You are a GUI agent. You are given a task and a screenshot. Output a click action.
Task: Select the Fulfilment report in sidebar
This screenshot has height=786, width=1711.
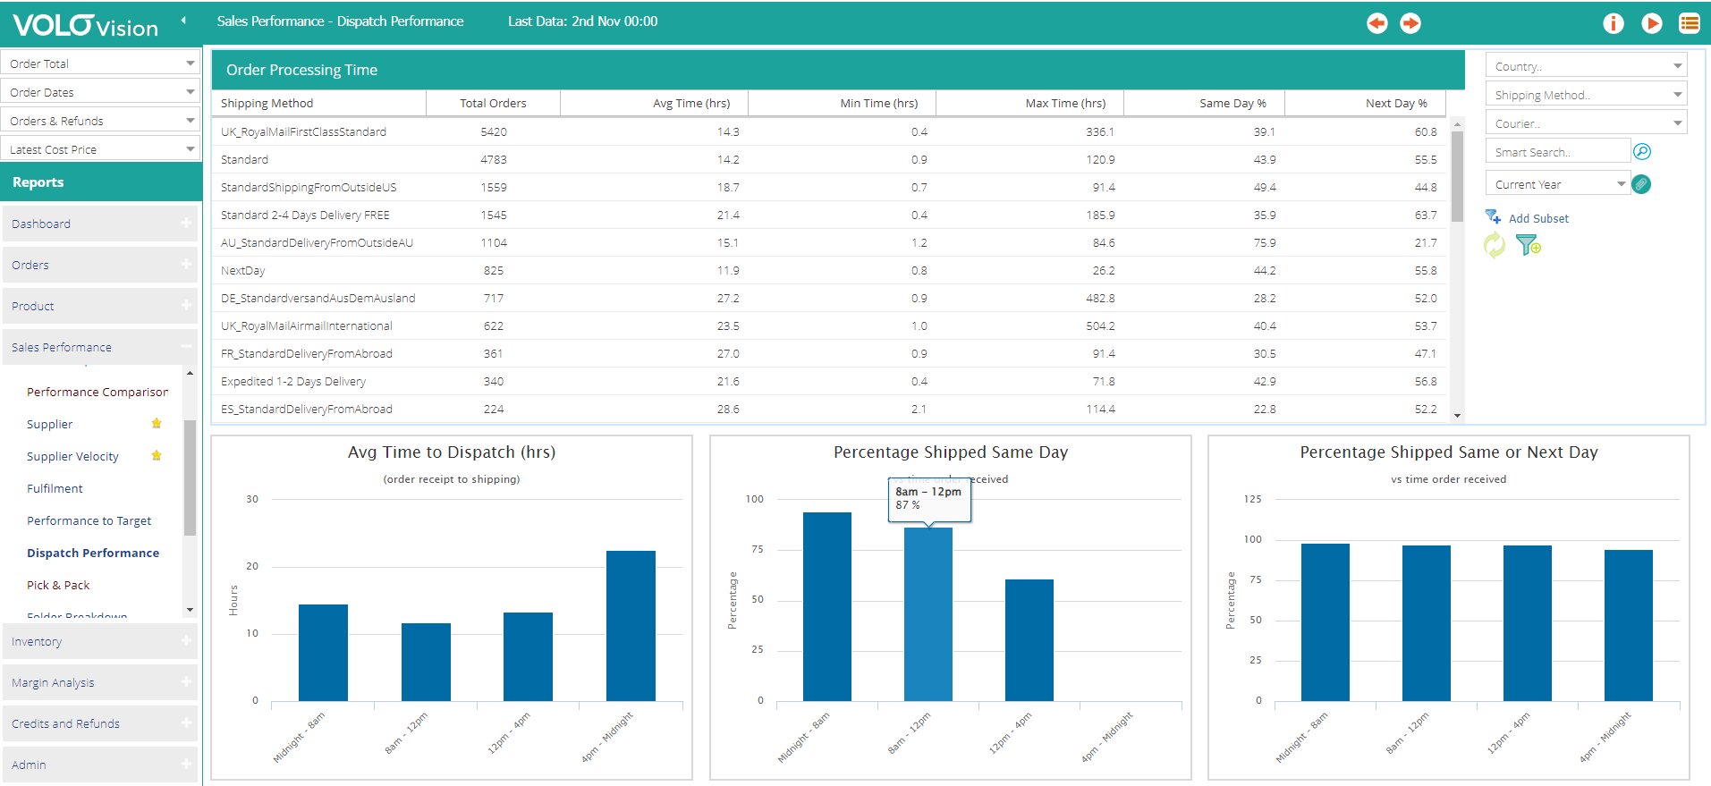[55, 488]
